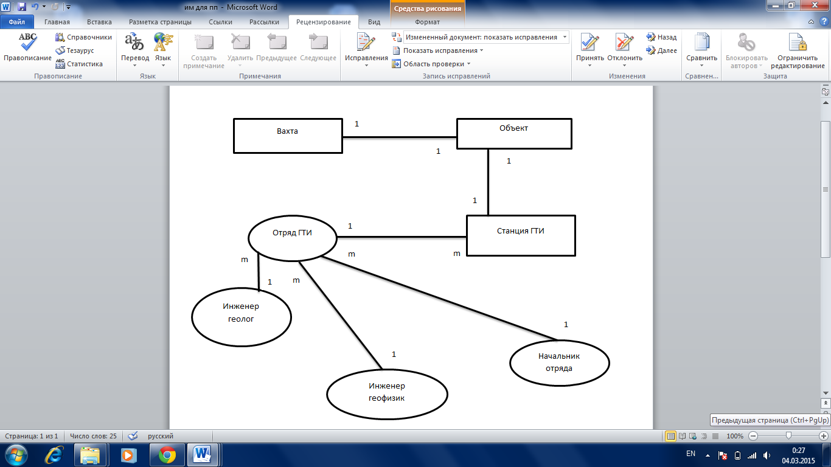
Task: Switch to Разметка страницы tab
Action: point(161,22)
